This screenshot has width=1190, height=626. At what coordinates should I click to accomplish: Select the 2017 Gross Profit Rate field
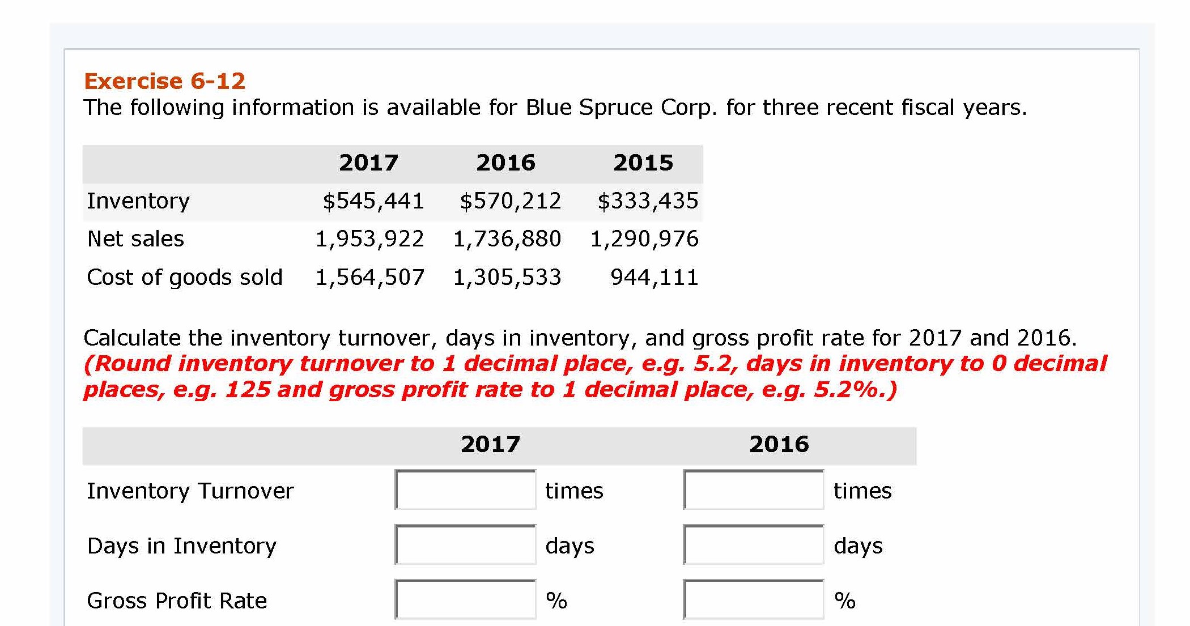[x=465, y=599]
